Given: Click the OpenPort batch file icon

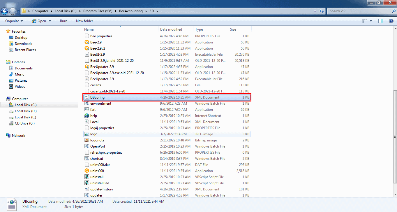Looking at the screenshot, I should coord(87,146).
